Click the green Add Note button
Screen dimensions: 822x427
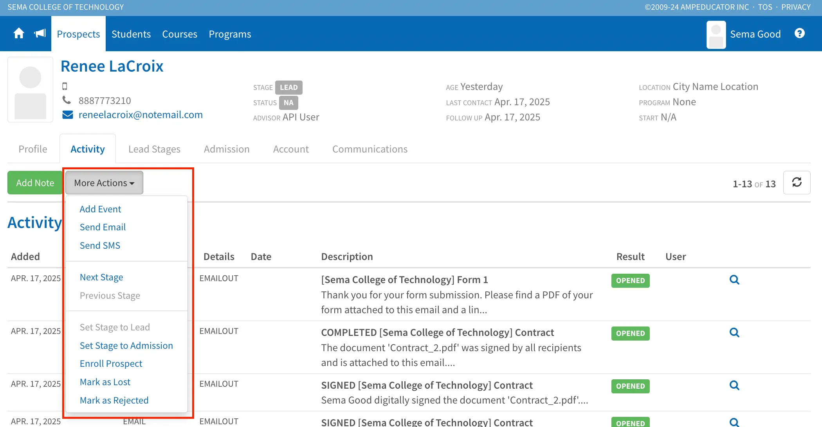click(x=35, y=183)
